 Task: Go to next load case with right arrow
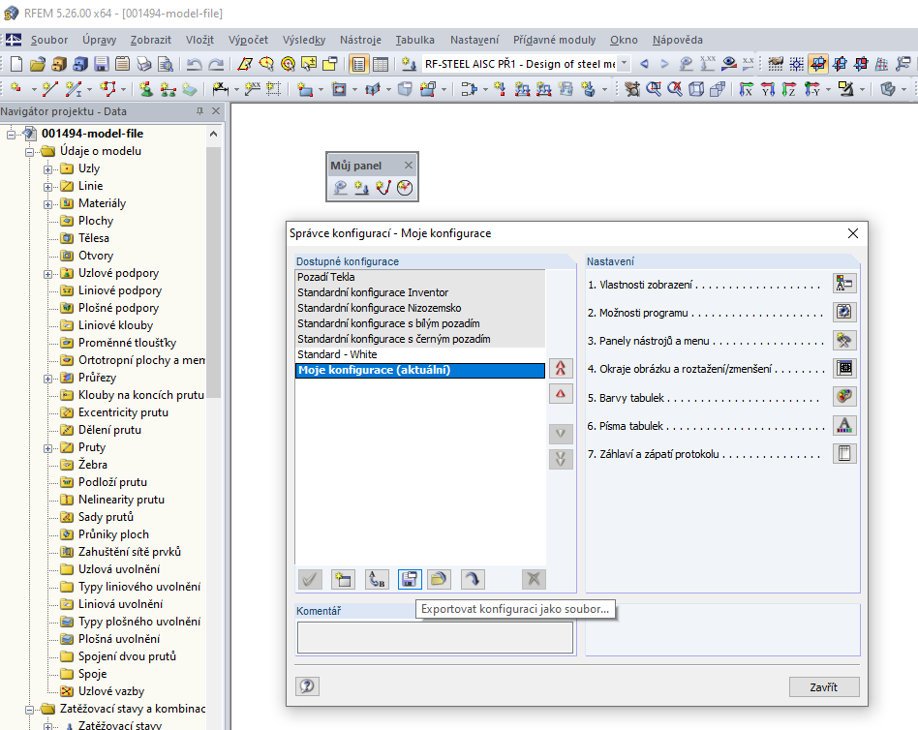(x=664, y=64)
